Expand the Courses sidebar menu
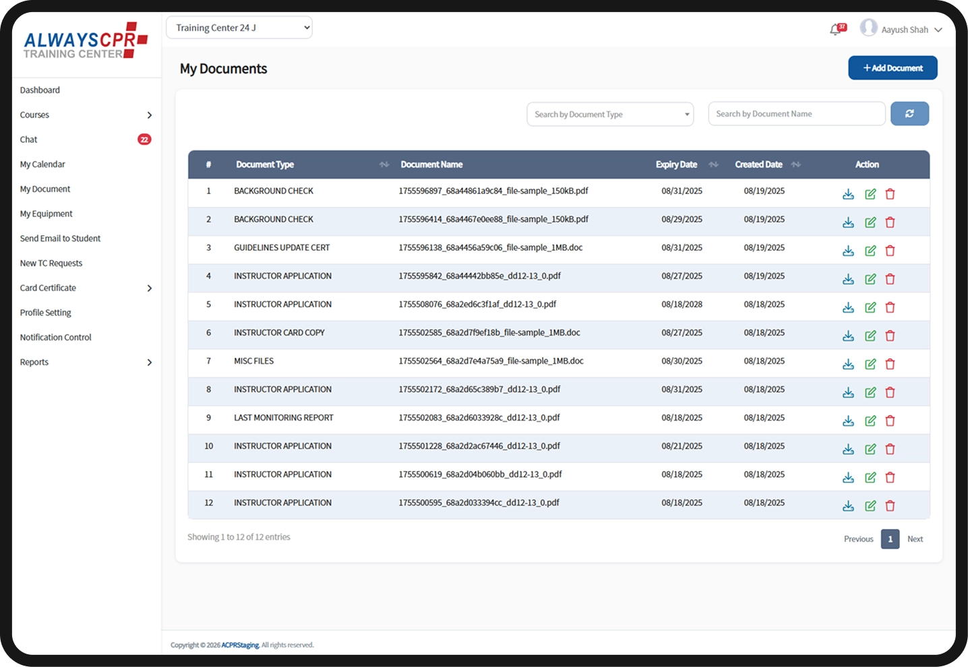Image resolution: width=968 pixels, height=667 pixels. click(86, 115)
